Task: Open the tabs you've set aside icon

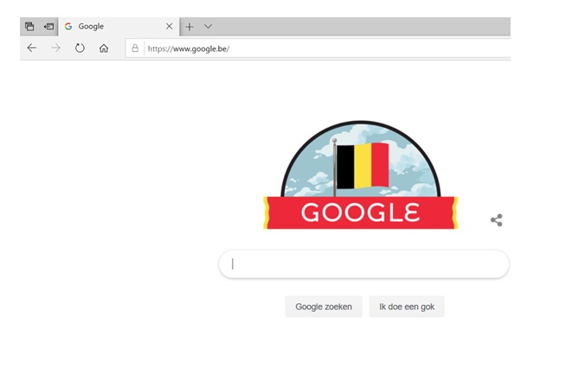Action: 29,27
